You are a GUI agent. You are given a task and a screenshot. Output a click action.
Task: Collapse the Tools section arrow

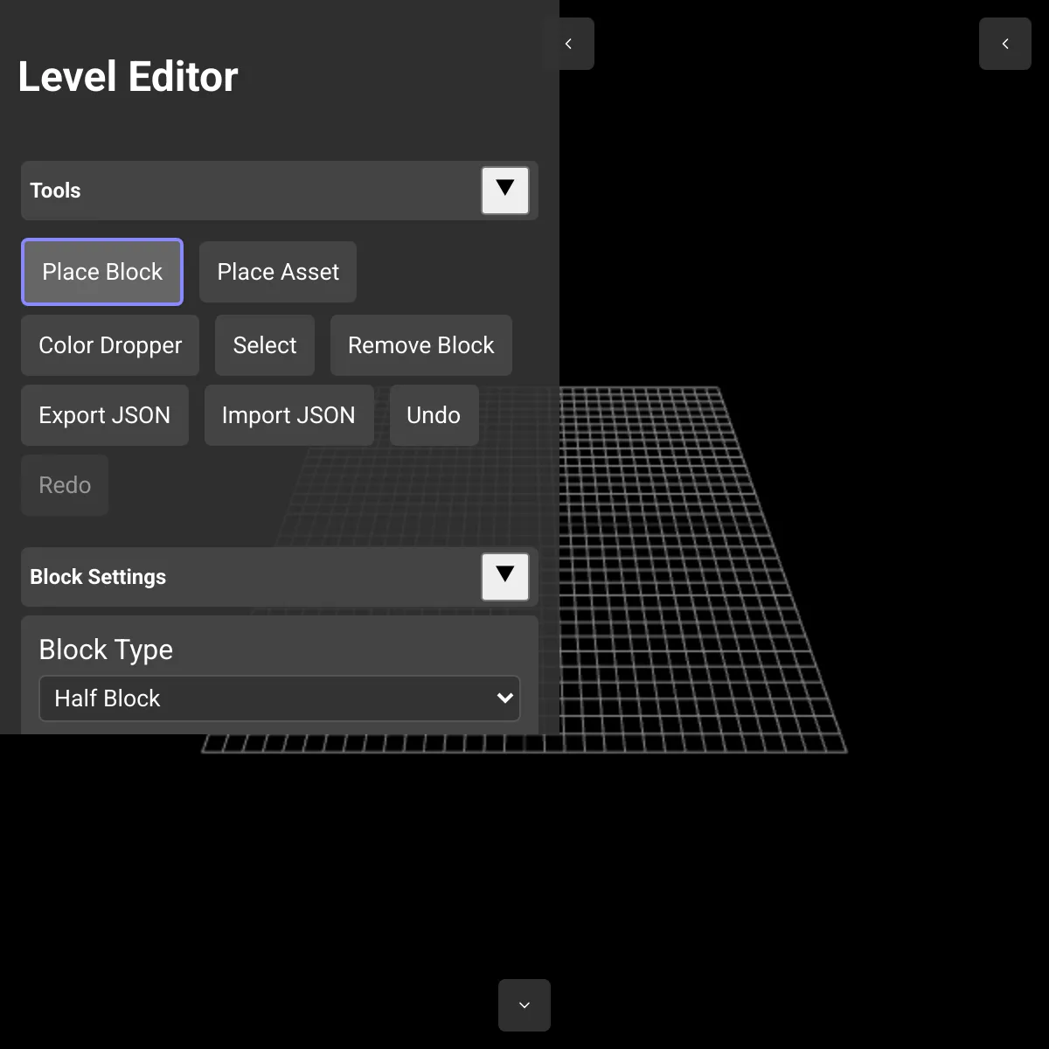click(x=504, y=190)
